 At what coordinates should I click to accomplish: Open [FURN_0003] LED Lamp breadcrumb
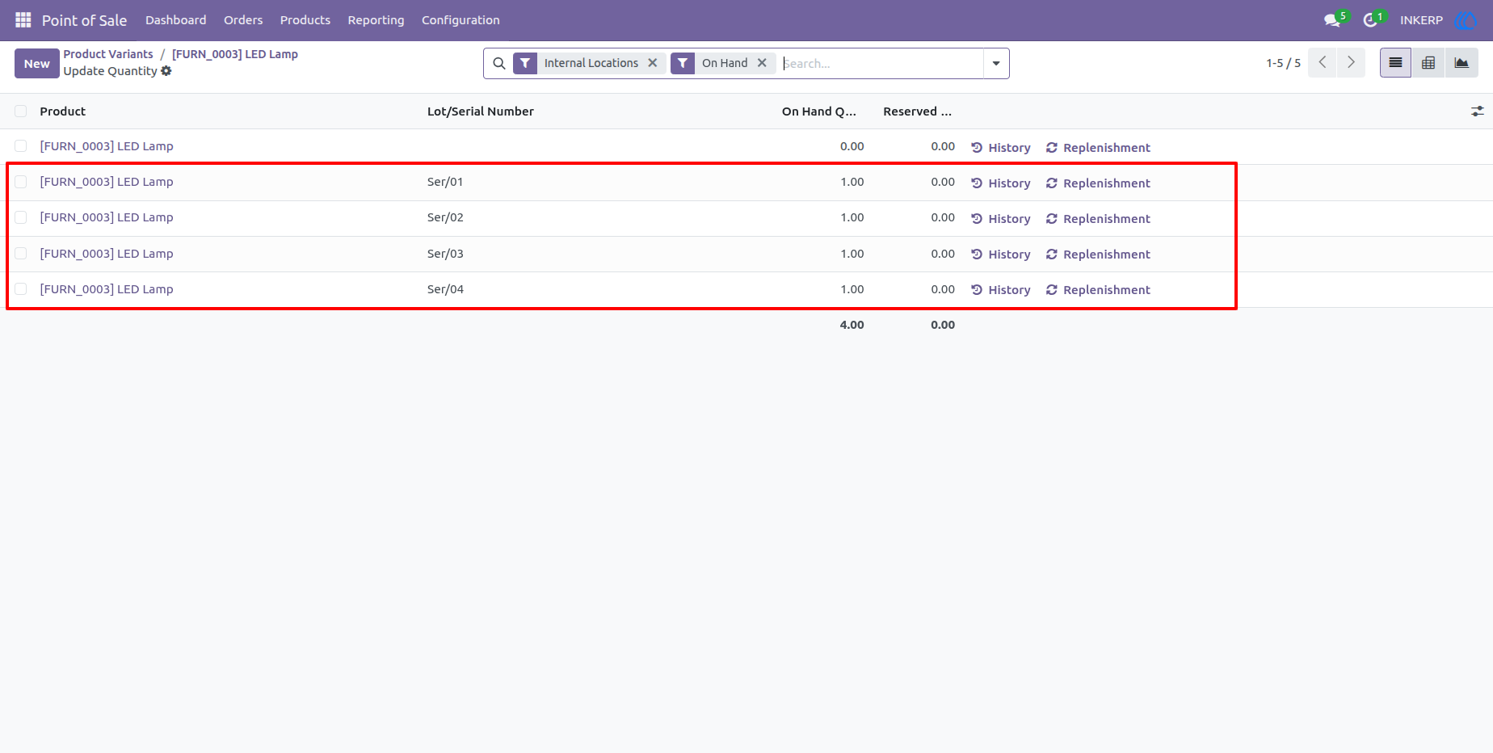pos(235,54)
